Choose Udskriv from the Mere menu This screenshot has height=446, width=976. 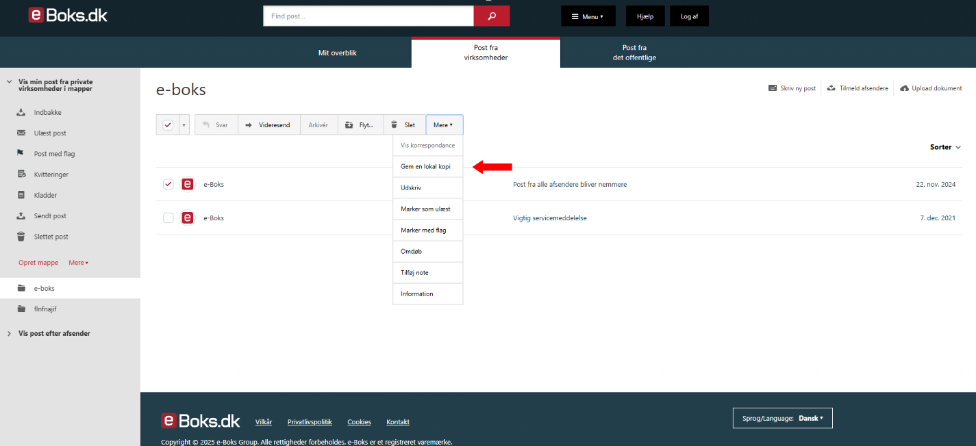(428, 187)
